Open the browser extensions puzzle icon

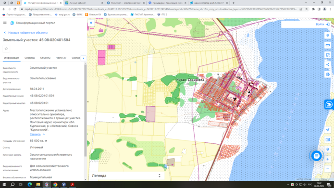point(313,9)
